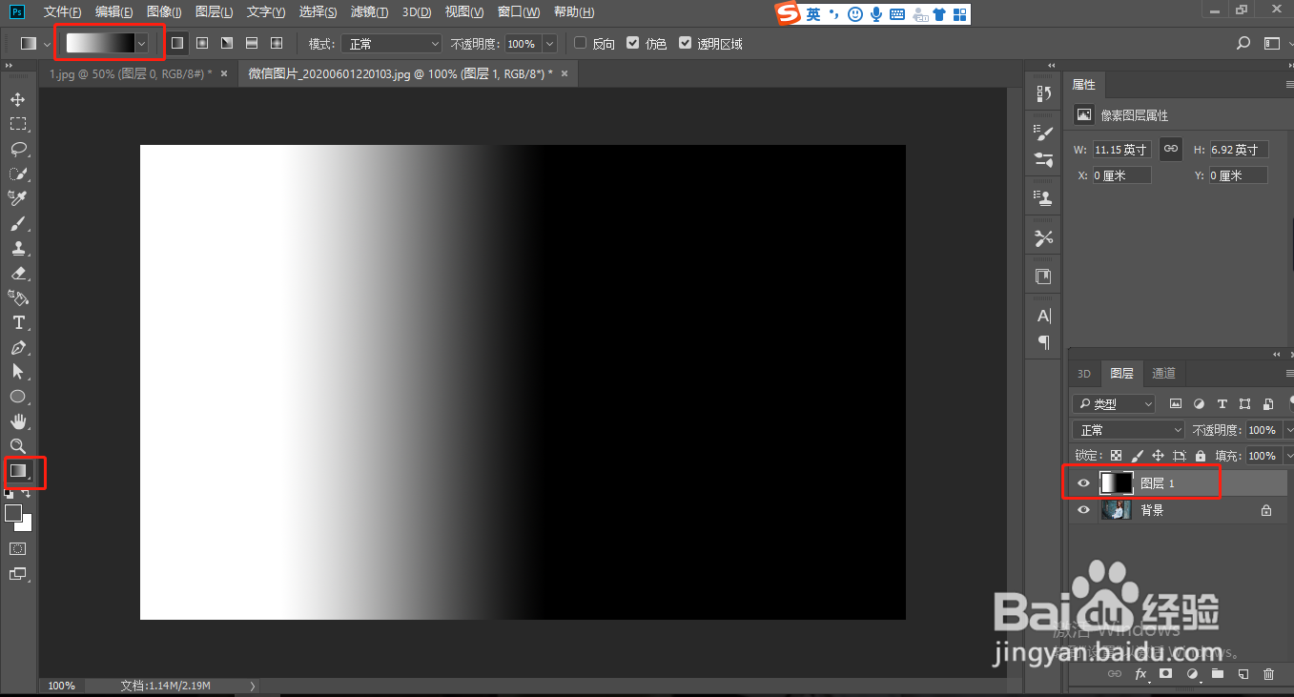Toggle the 仿色 dither checkbox
Screen dimensions: 1294x697
632,43
